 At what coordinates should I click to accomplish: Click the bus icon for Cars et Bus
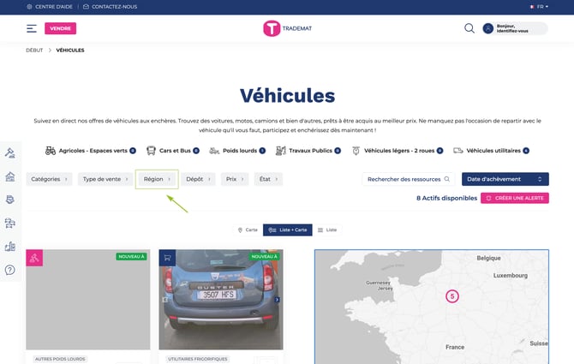151,151
